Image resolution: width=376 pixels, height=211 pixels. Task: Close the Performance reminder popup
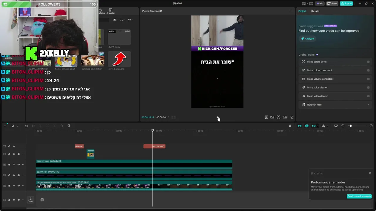tap(370, 173)
